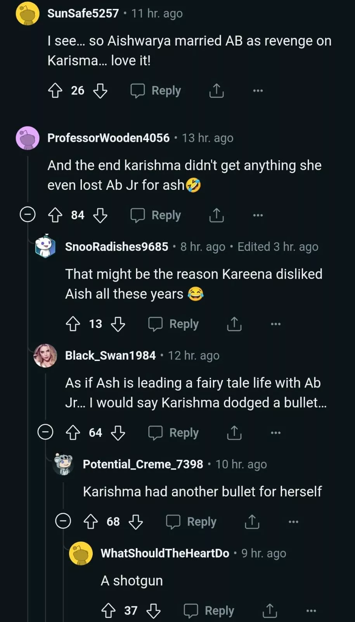Collapse ProfessorWooden4056's comment thread
The height and width of the screenshot is (622, 355).
tap(28, 215)
